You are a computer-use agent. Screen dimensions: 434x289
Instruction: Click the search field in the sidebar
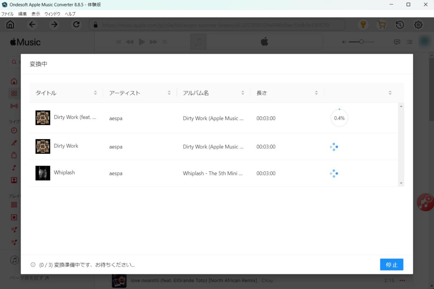(x=15, y=62)
